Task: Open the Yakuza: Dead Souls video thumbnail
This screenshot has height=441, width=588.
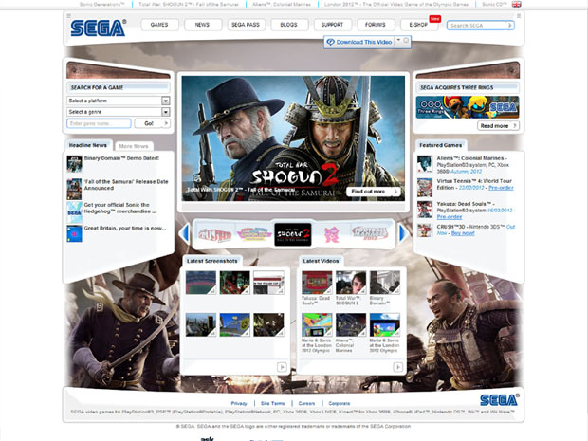Action: pos(317,283)
